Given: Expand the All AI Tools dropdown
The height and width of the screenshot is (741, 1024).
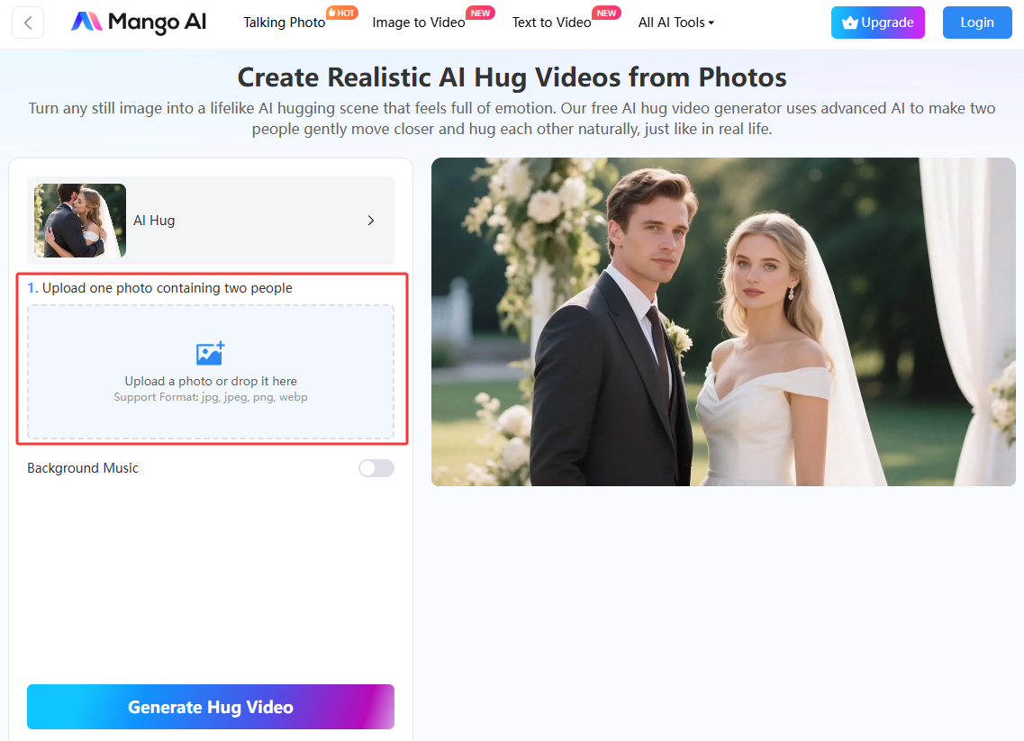Looking at the screenshot, I should [675, 23].
